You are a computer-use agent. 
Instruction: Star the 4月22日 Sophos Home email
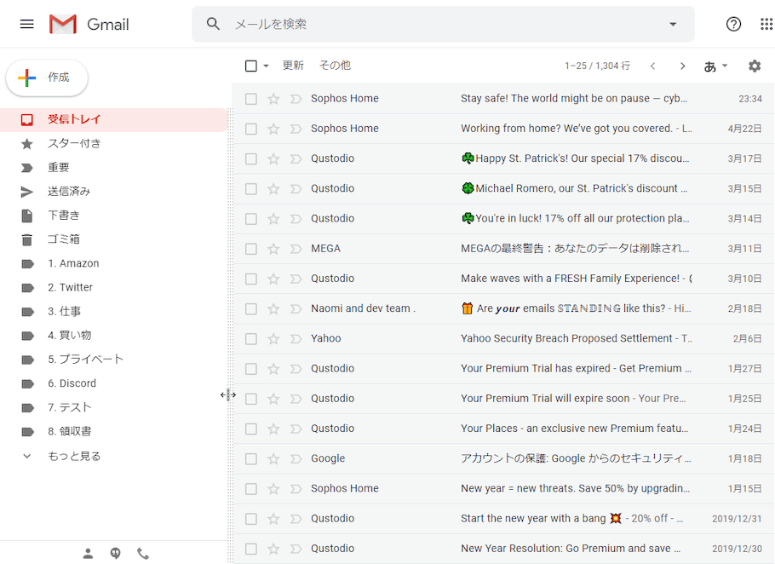point(273,129)
